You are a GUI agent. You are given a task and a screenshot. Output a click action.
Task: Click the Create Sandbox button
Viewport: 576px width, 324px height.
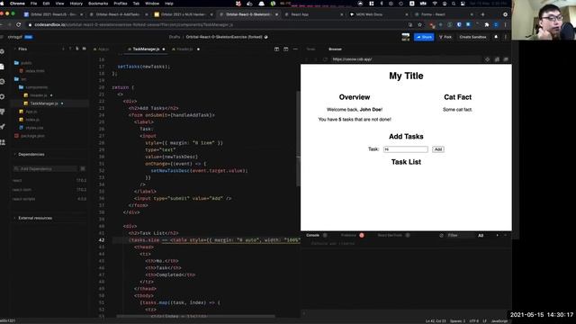472,37
